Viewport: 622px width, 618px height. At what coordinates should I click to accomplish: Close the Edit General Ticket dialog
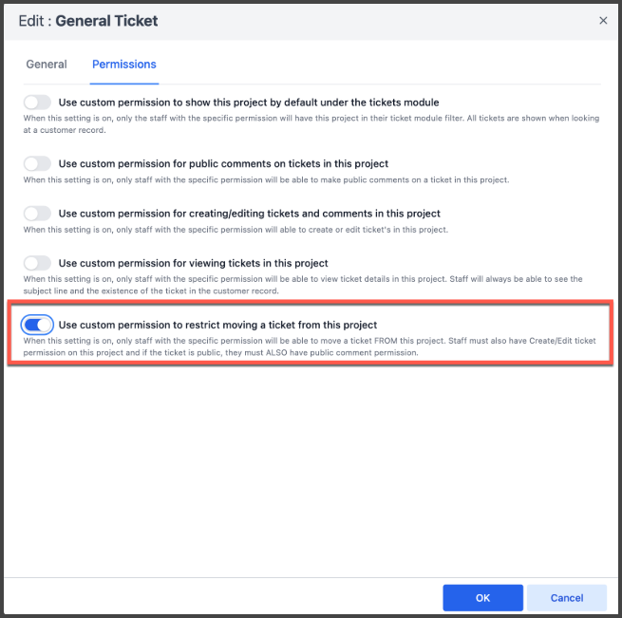tap(603, 20)
